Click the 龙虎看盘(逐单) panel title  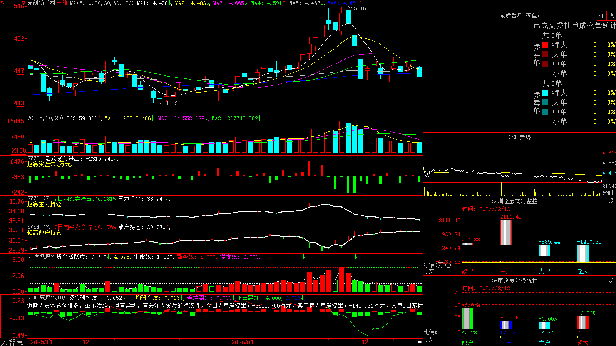(519, 16)
